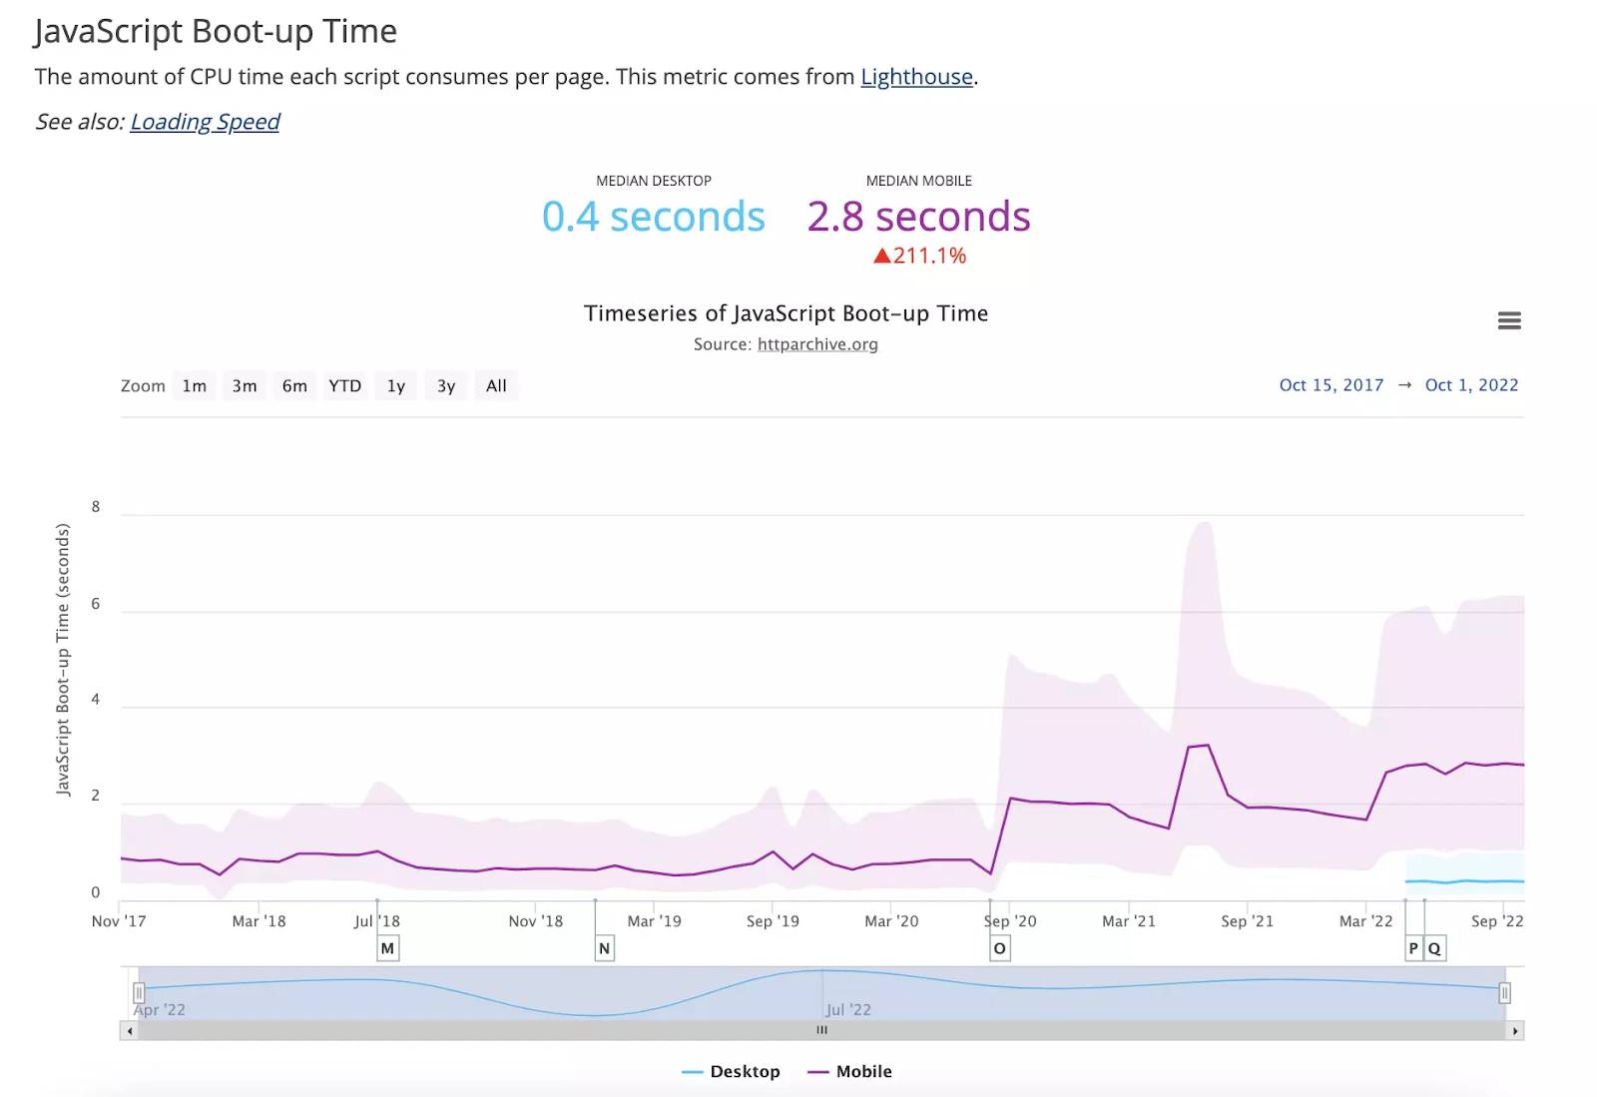1597x1097 pixels.
Task: Click the 2.8 seconds median mobile value
Action: pos(918,217)
